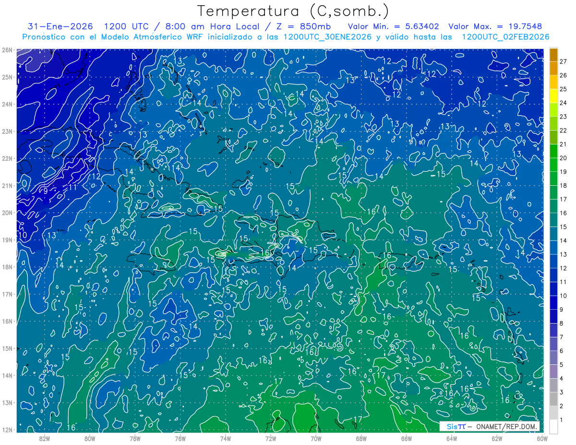Viewport: 576px width, 445px height.
Task: Select initialization time "1200UTC_30ENE2026"
Action: (327, 37)
